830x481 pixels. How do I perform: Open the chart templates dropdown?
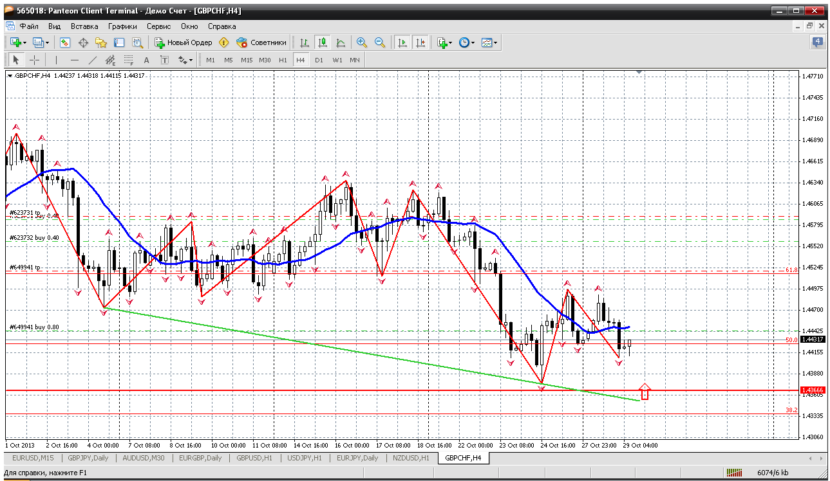pyautogui.click(x=489, y=42)
